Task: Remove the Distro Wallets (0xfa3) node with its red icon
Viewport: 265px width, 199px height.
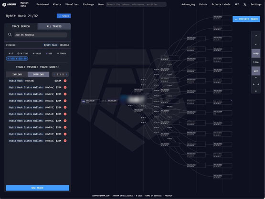Action: [x=65, y=141]
